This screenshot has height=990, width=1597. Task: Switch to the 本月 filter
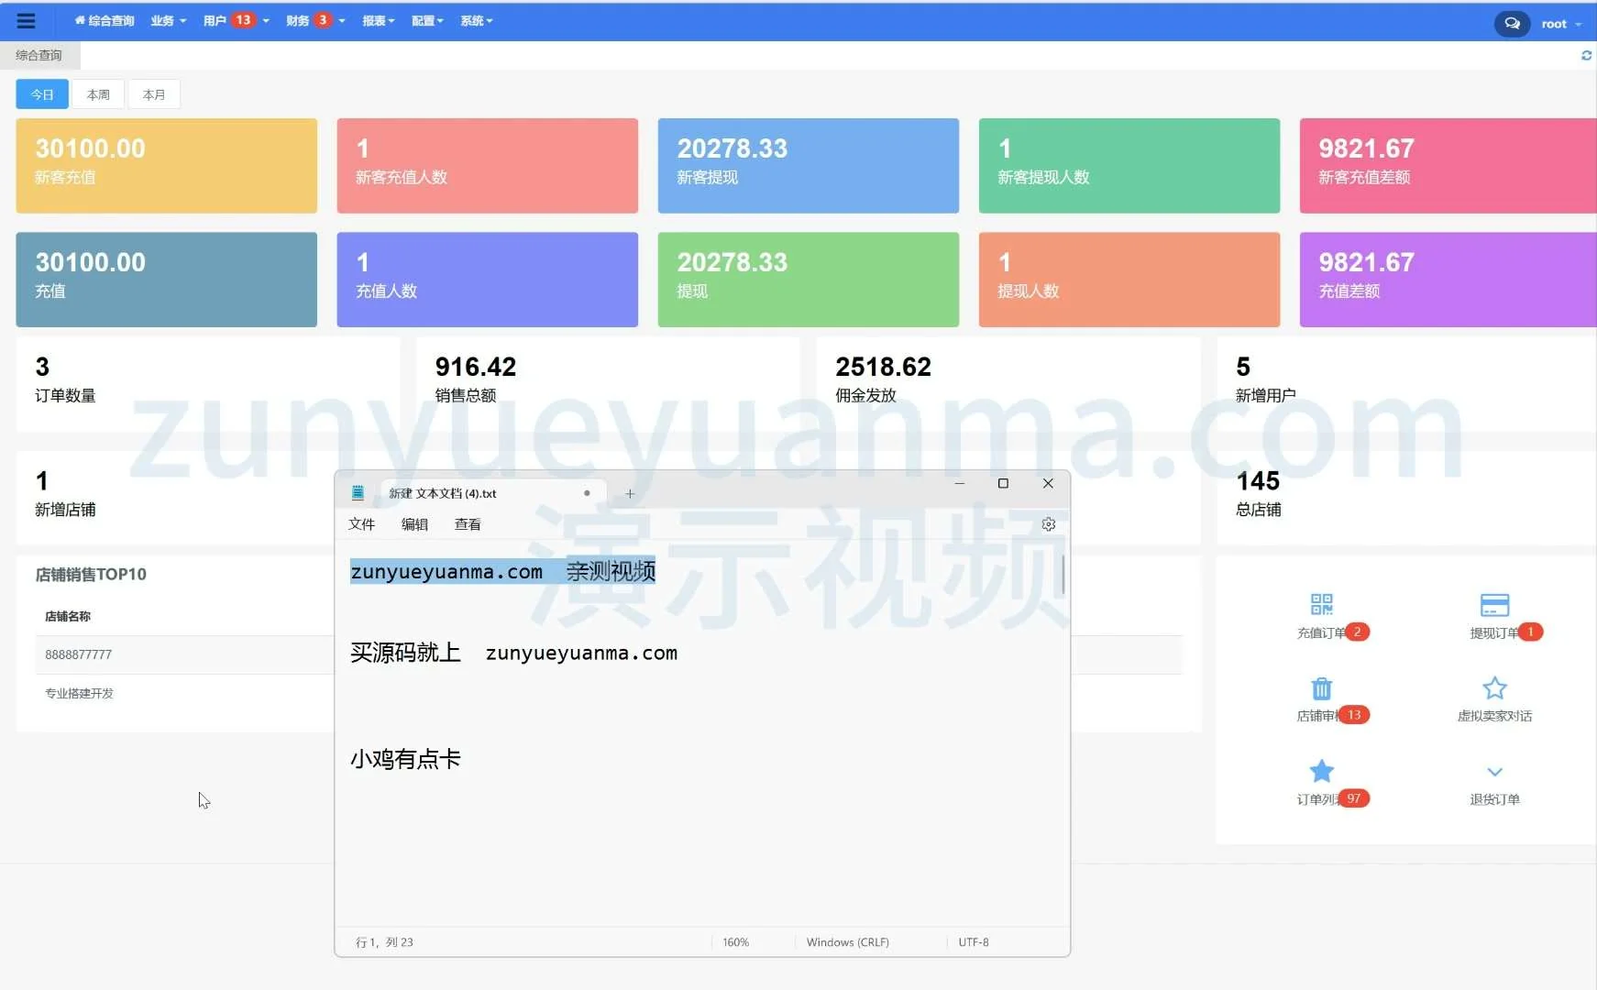154,94
